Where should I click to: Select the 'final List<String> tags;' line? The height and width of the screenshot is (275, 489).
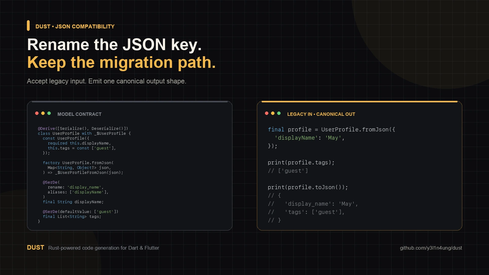tap(72, 217)
